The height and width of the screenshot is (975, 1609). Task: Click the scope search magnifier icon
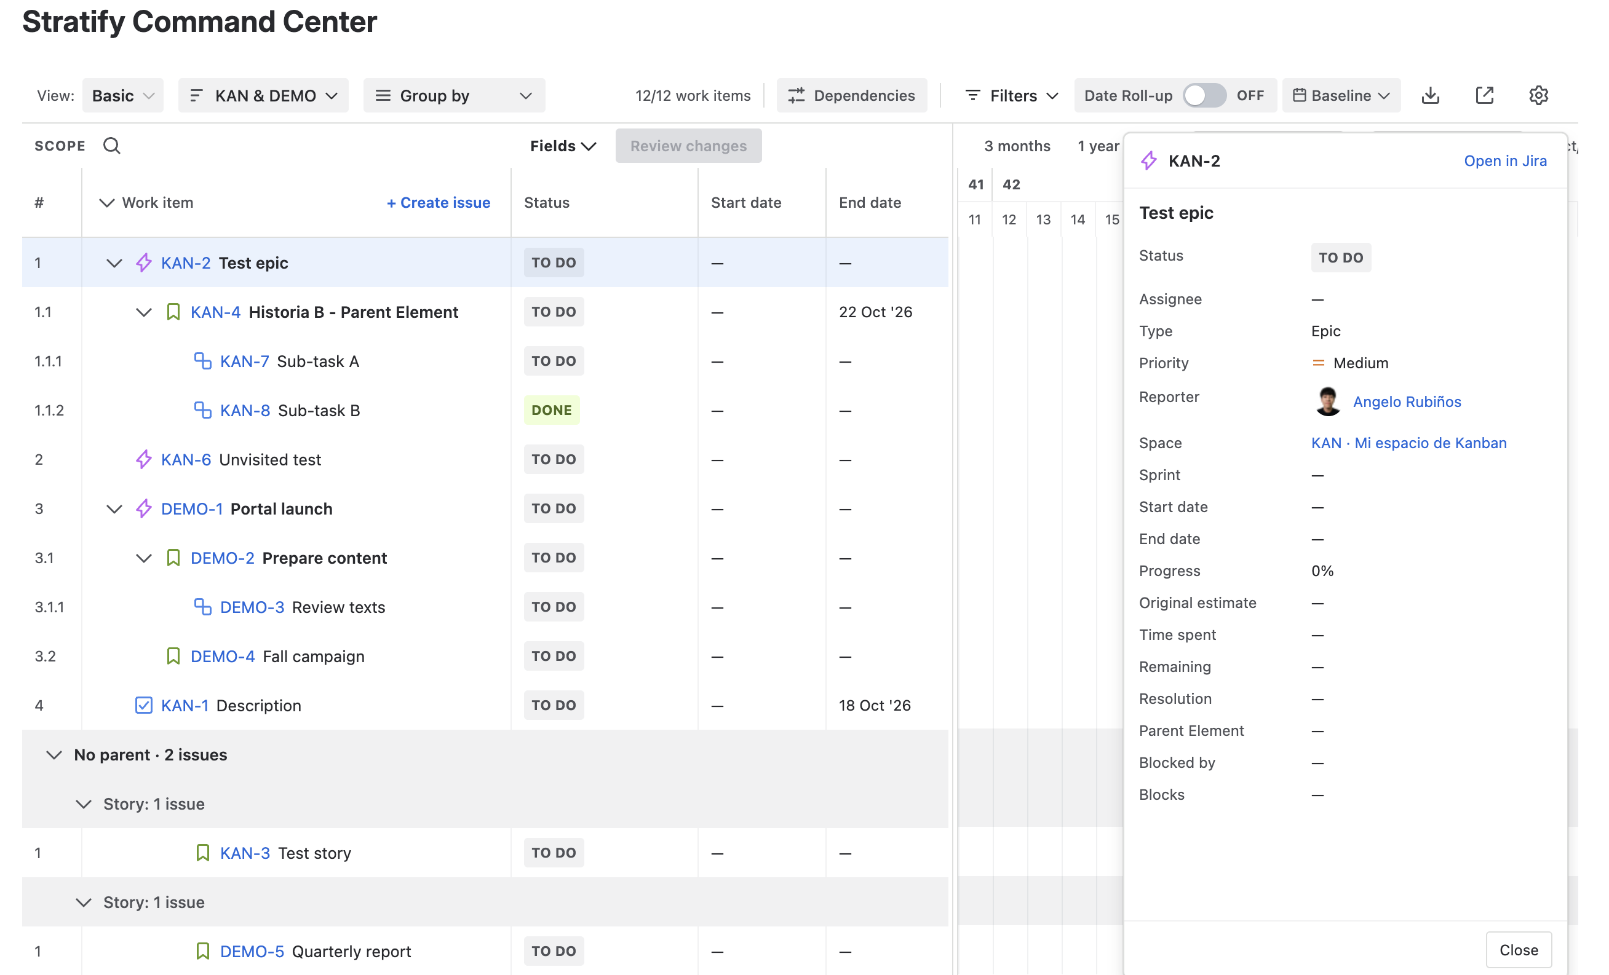tap(112, 146)
